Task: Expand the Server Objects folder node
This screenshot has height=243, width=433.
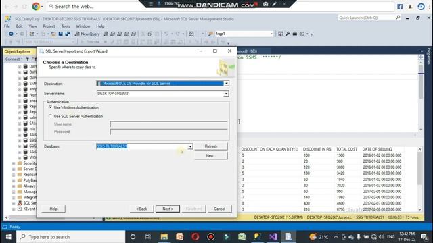Action: point(14,169)
